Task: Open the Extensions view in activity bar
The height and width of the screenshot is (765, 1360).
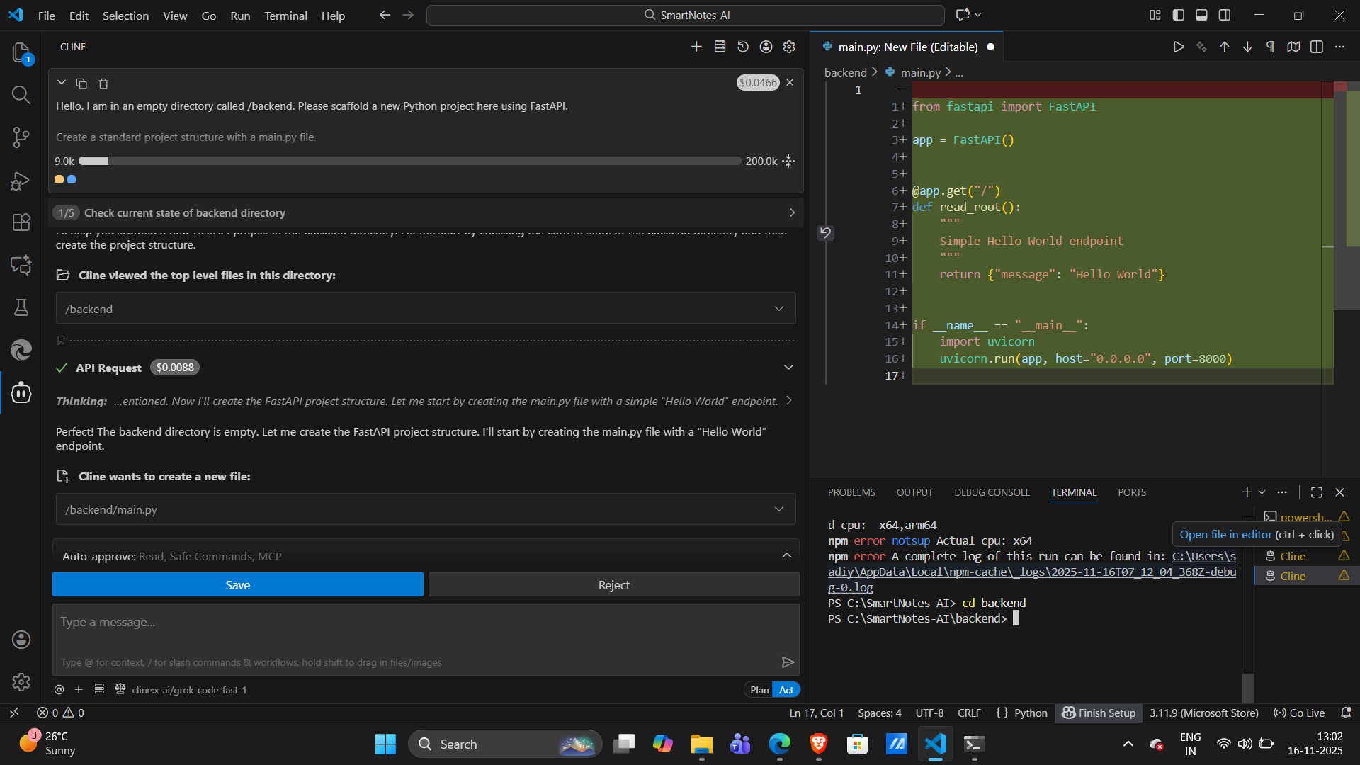Action: [x=21, y=222]
